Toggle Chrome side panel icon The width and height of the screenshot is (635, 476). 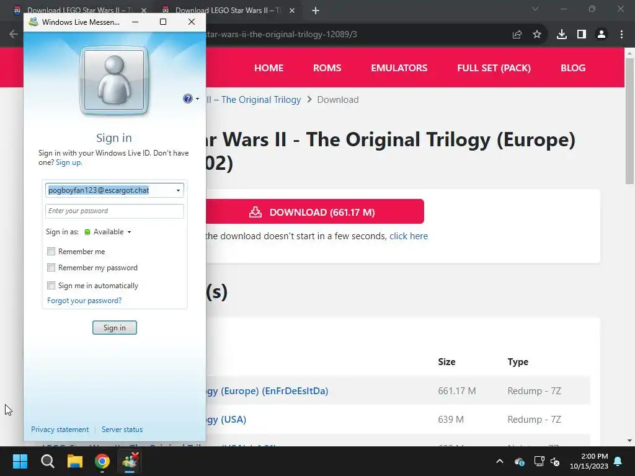point(582,35)
